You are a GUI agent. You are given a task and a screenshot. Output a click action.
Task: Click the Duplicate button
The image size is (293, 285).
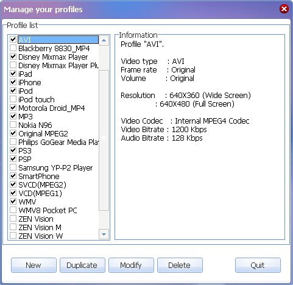[82, 265]
